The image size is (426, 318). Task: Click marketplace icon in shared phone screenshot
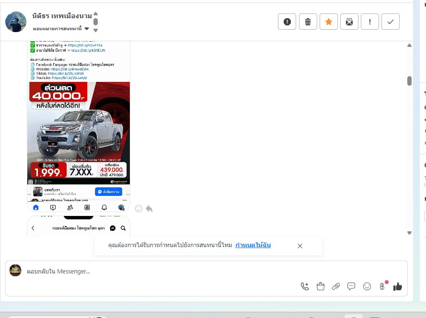(x=87, y=207)
